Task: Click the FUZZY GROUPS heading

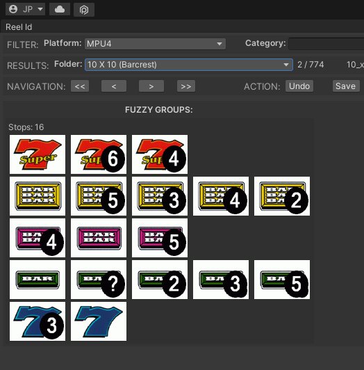Action: [159, 110]
